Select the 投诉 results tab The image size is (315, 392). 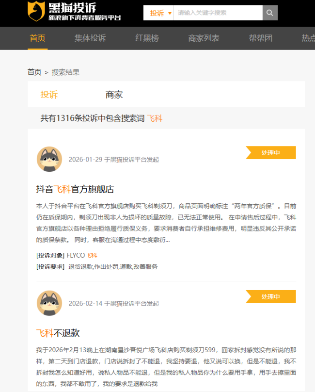pos(49,95)
